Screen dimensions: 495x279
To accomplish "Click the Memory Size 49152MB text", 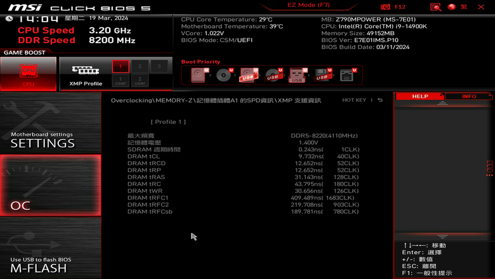I will coord(358,33).
